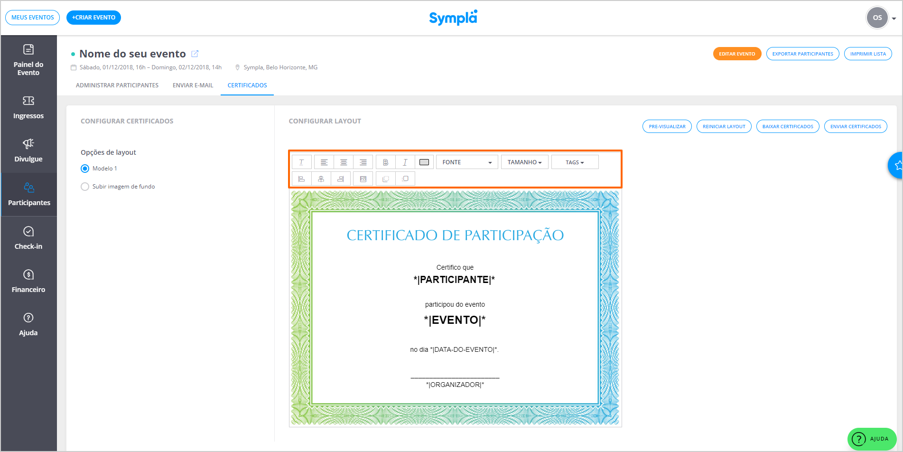Select the Modelo 1 layout option
903x452 pixels.
point(85,169)
